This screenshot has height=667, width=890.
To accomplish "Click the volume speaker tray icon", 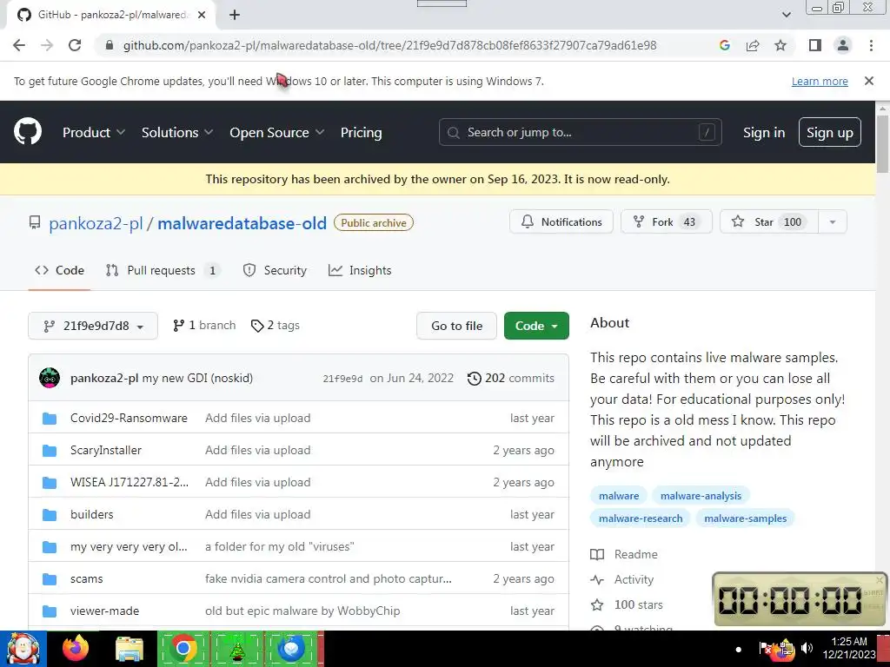I will pyautogui.click(x=807, y=648).
